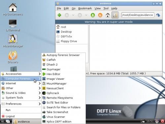Launch MountManager from the submenu
The width and height of the screenshot is (165, 124).
(64, 84)
